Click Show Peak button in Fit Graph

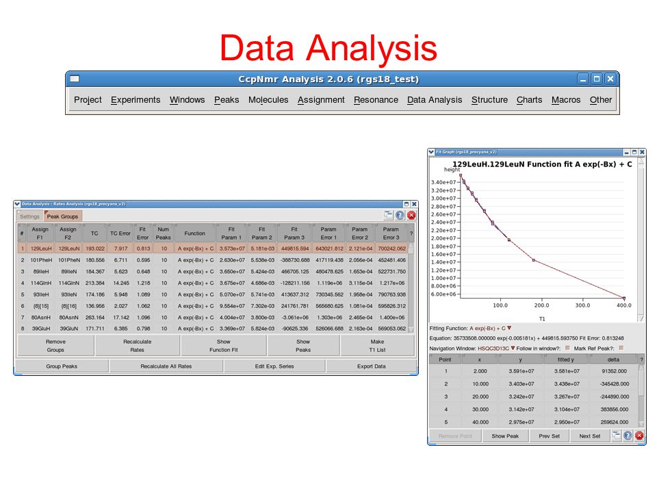click(x=505, y=436)
